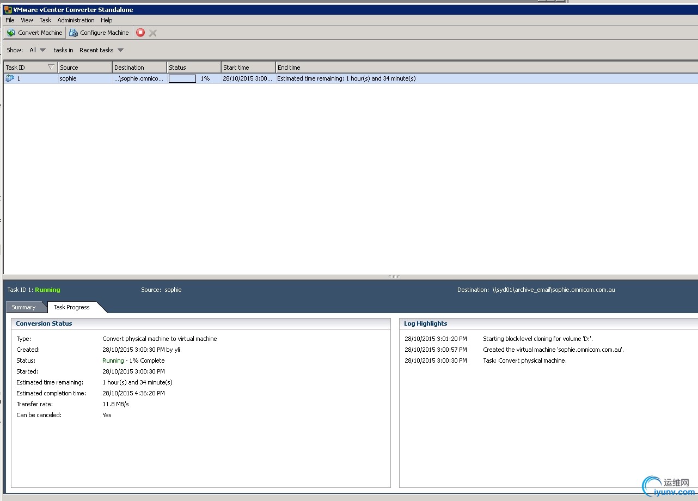
Task: Click log entry 'Starting block-level cloning for volume 'D:'.'
Action: click(x=538, y=339)
